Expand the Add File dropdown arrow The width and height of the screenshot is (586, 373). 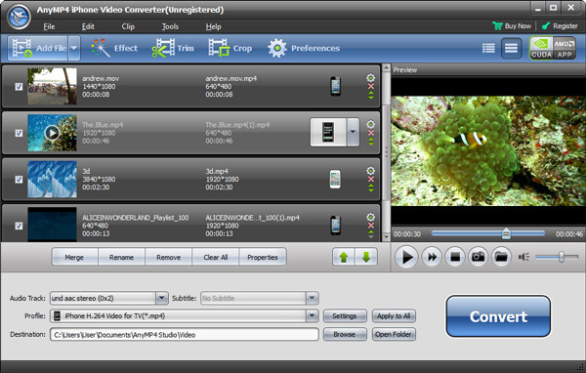(74, 48)
